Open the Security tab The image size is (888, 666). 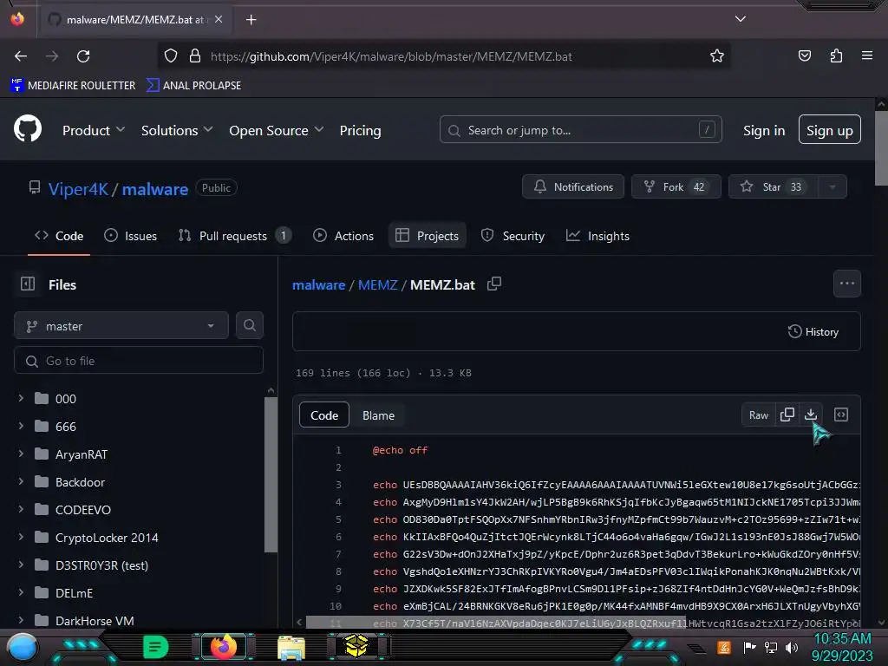click(513, 236)
